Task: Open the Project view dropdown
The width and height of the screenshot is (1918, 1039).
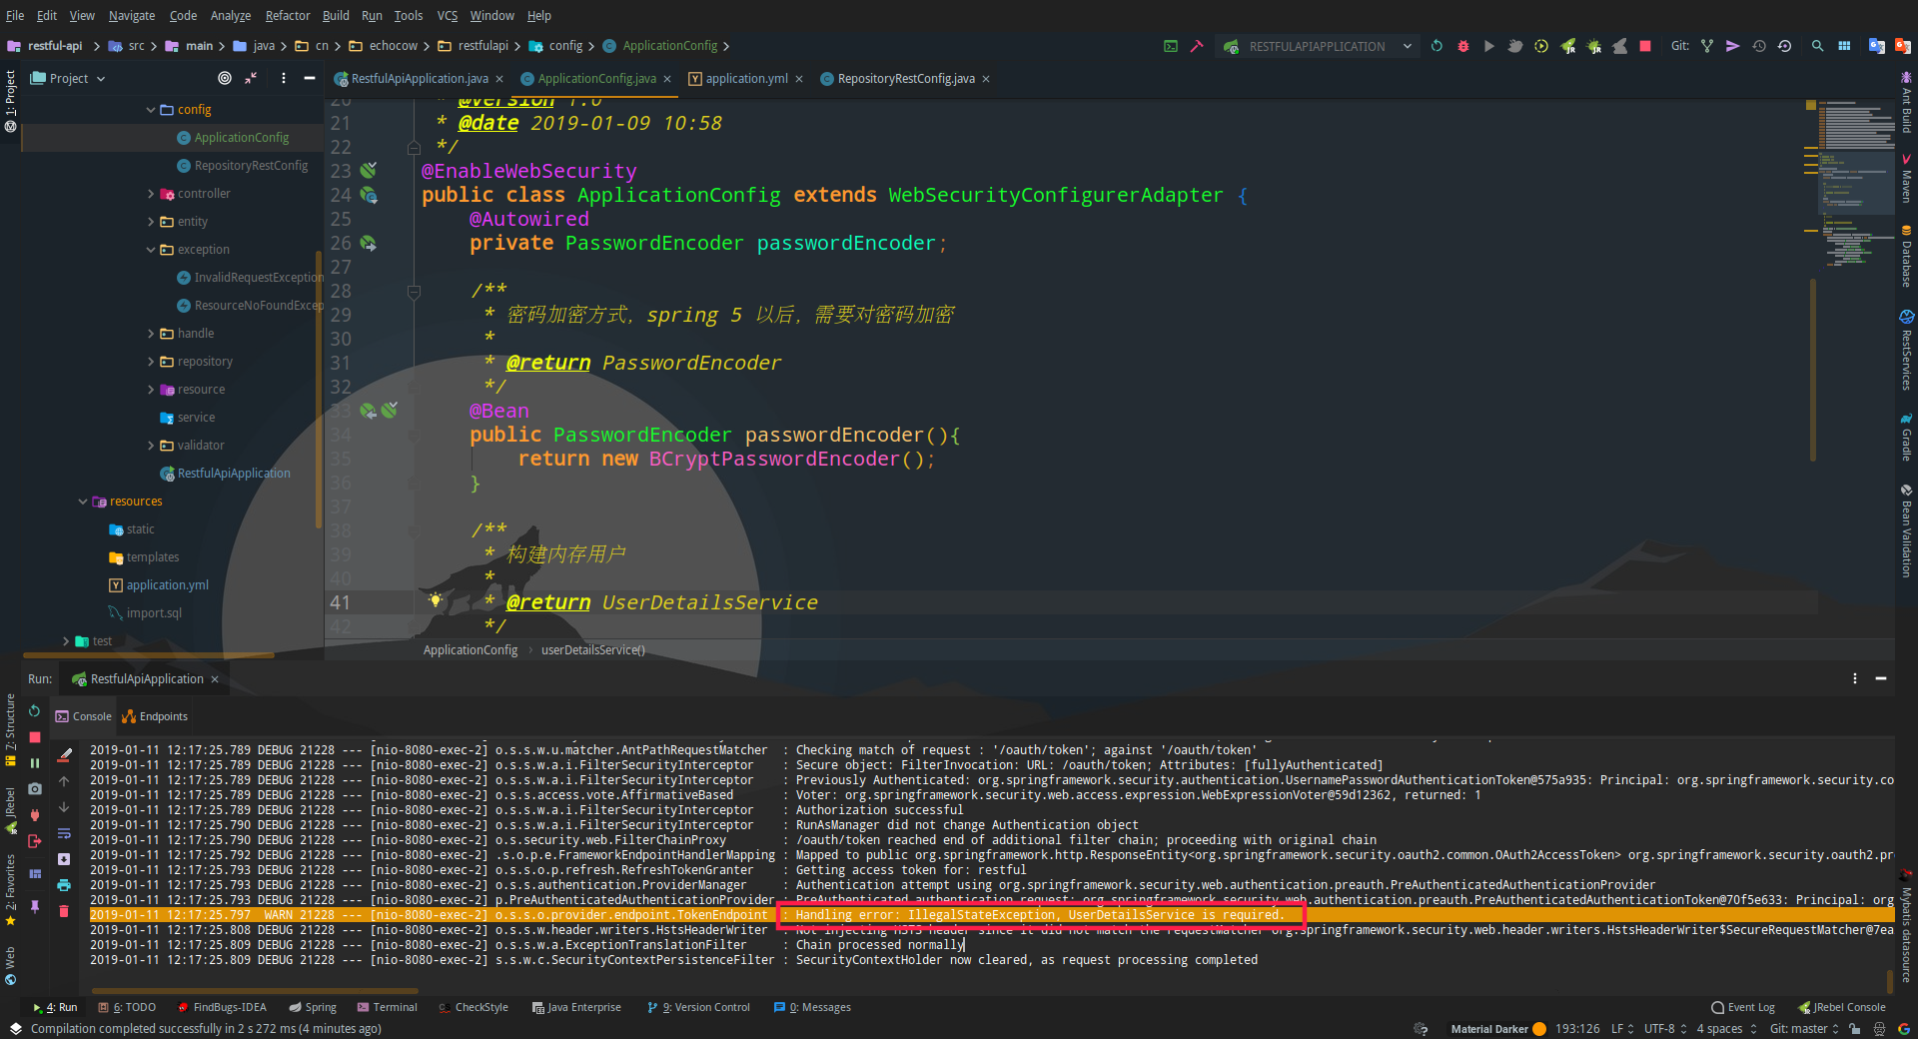Action: [68, 78]
